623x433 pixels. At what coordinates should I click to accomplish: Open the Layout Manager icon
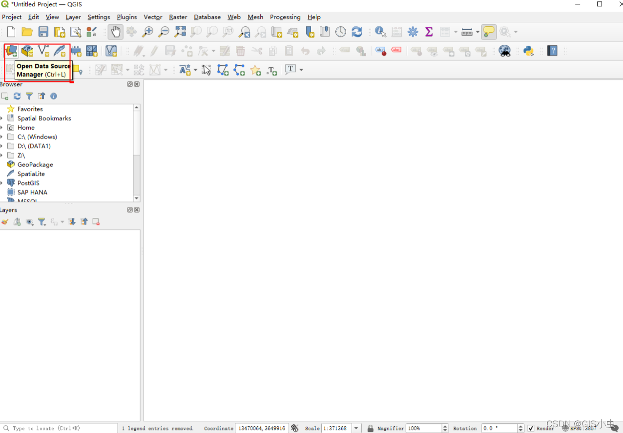tap(76, 32)
